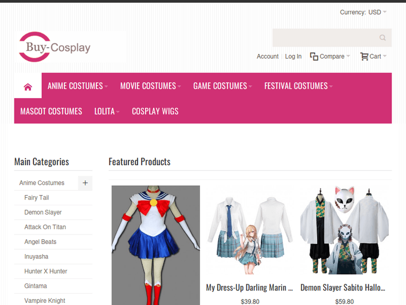Click the Compare icon in header
406x305 pixels.
(x=314, y=56)
